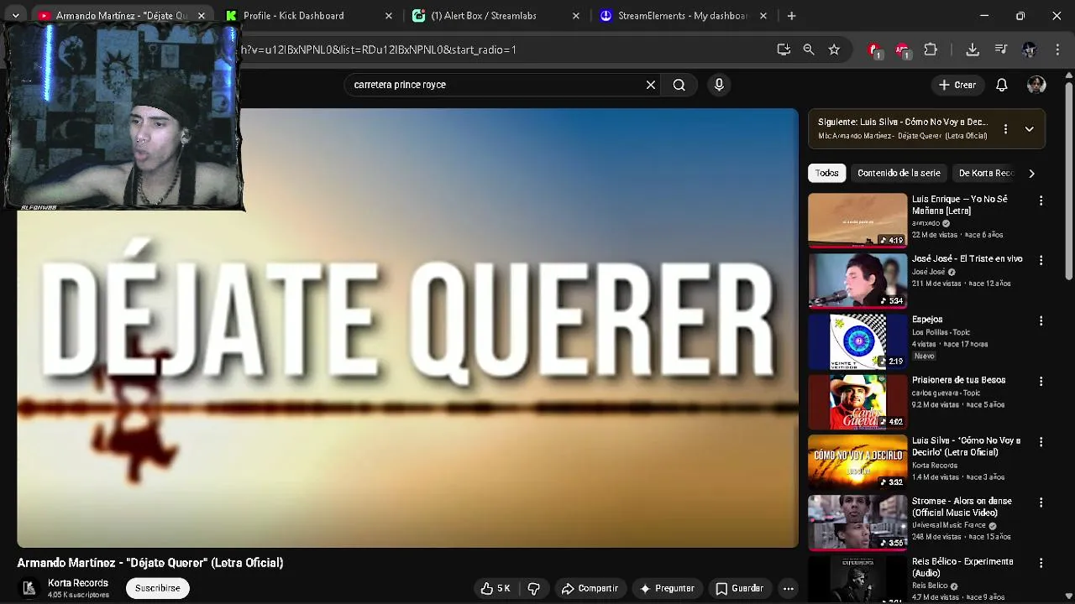1075x604 pixels.
Task: Click the install app icon in address bar
Action: tap(784, 49)
